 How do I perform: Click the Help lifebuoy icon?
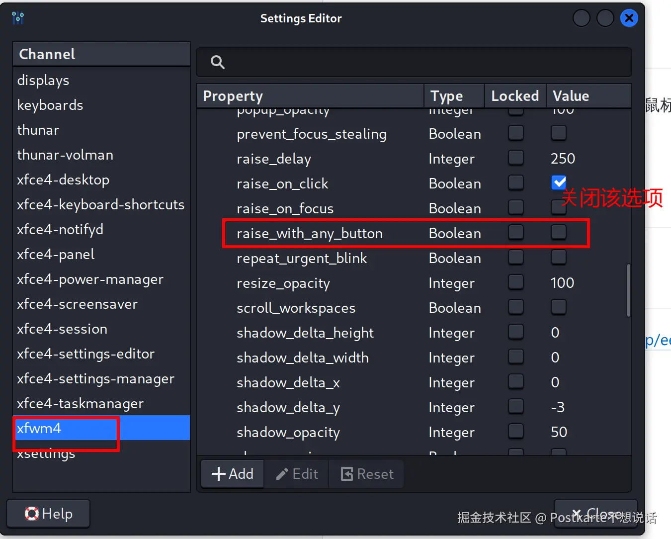click(x=32, y=514)
